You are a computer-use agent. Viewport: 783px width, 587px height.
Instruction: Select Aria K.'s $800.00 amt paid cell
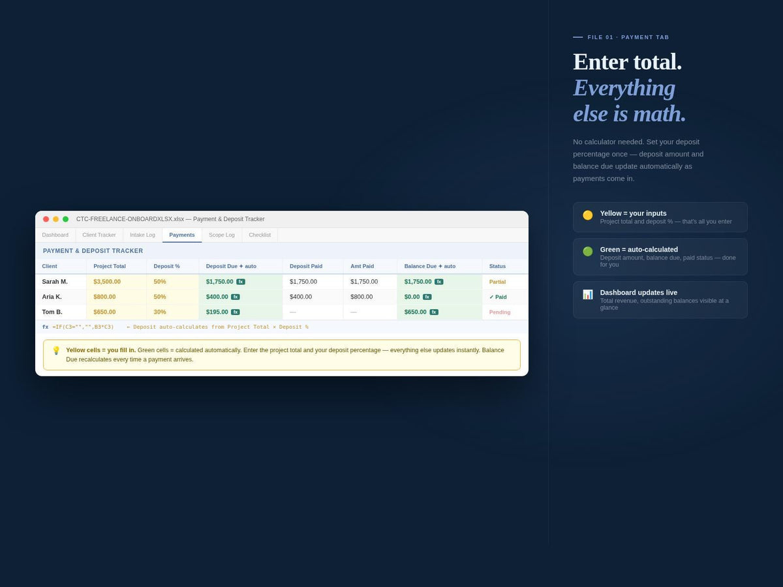click(370, 297)
